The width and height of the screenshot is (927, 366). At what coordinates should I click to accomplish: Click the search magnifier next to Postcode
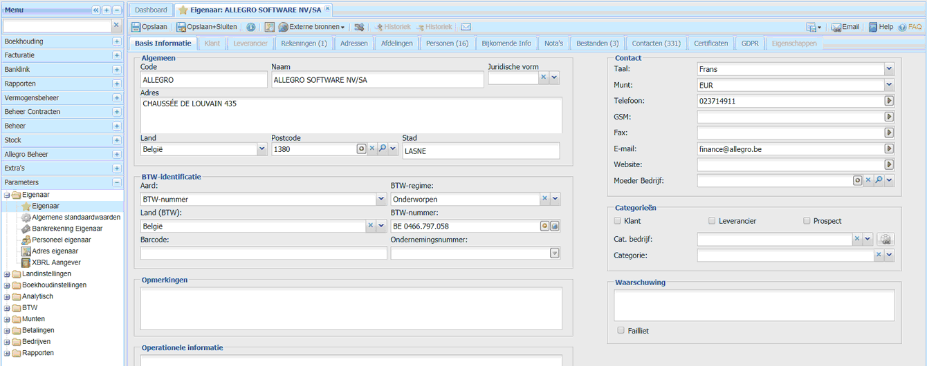382,148
